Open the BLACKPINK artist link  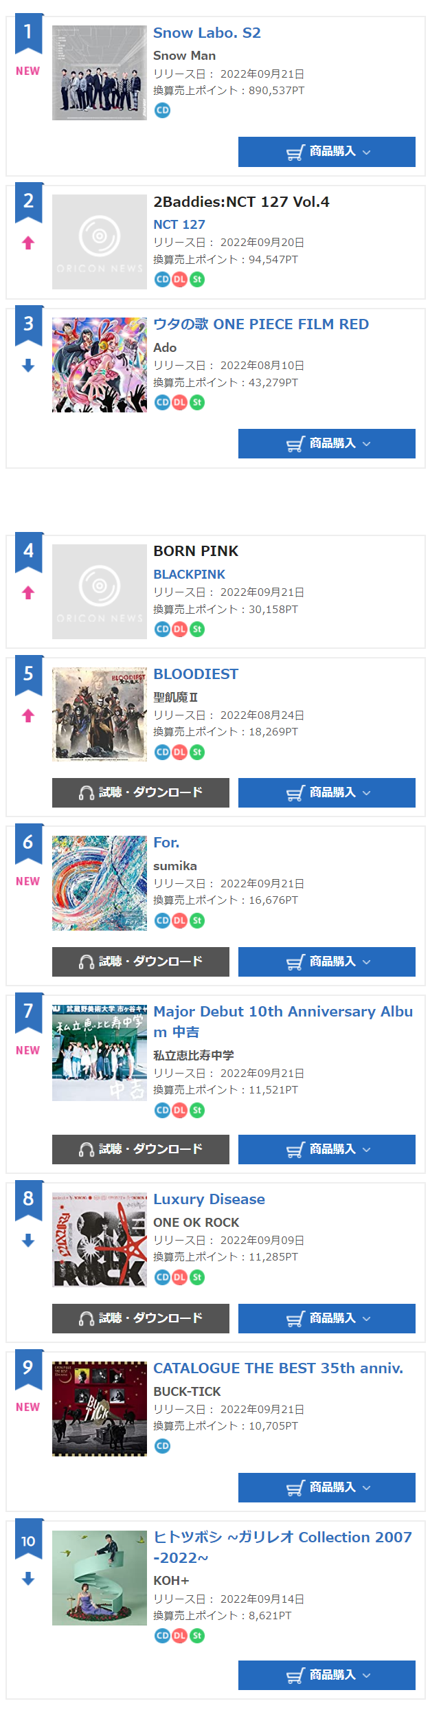(190, 575)
